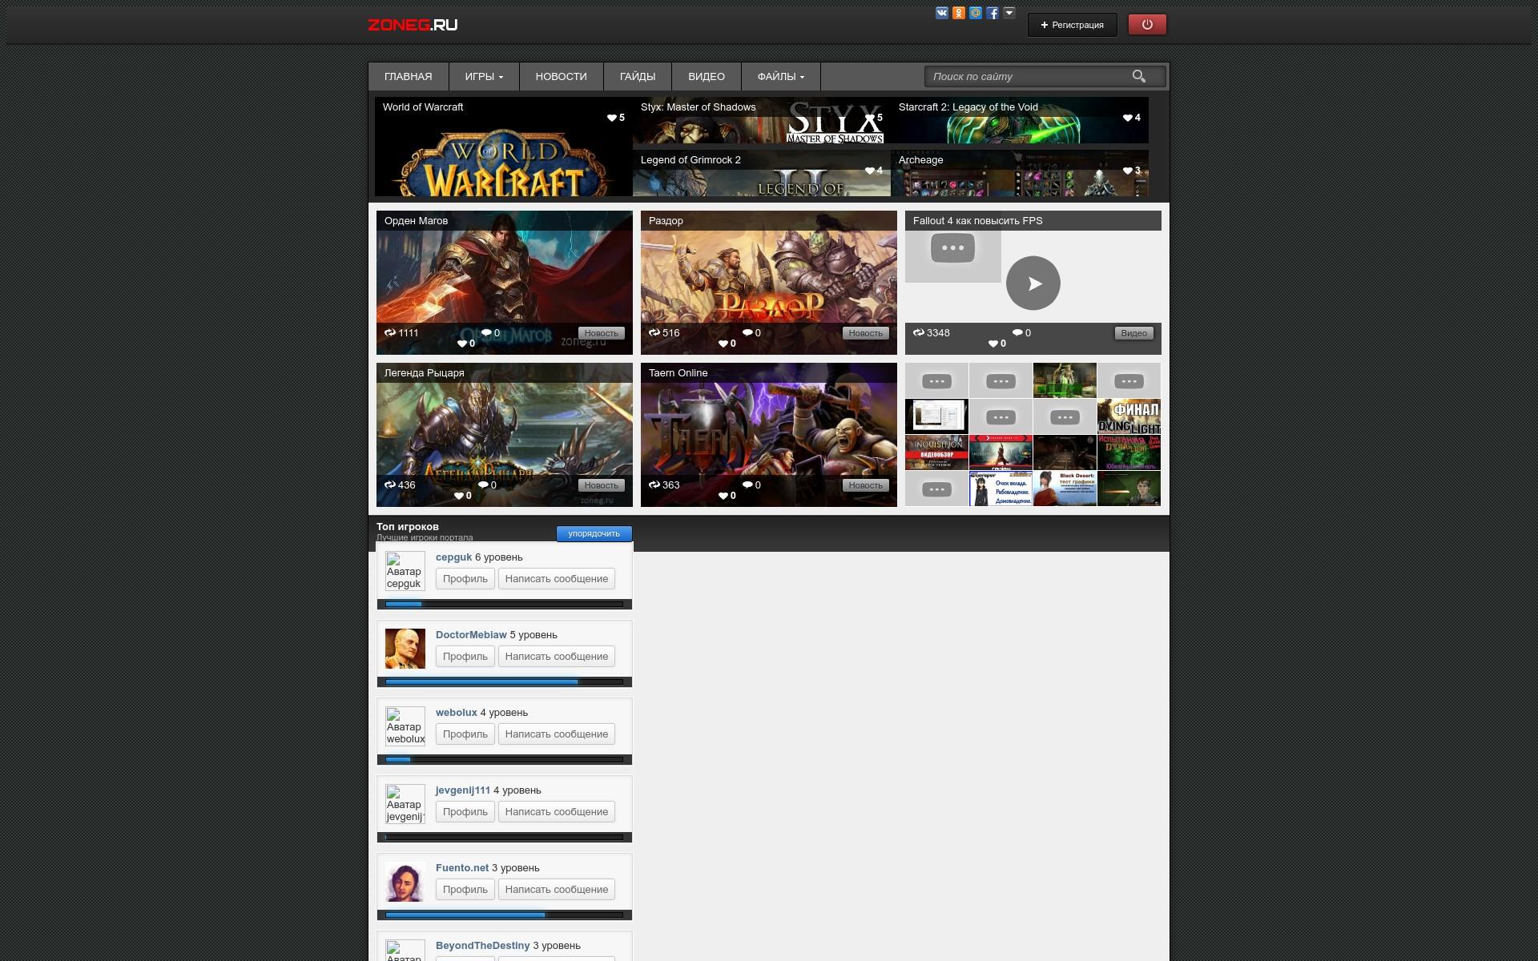Expand the ФАЙЛЫ dropdown menu
The width and height of the screenshot is (1538, 961).
click(x=781, y=77)
